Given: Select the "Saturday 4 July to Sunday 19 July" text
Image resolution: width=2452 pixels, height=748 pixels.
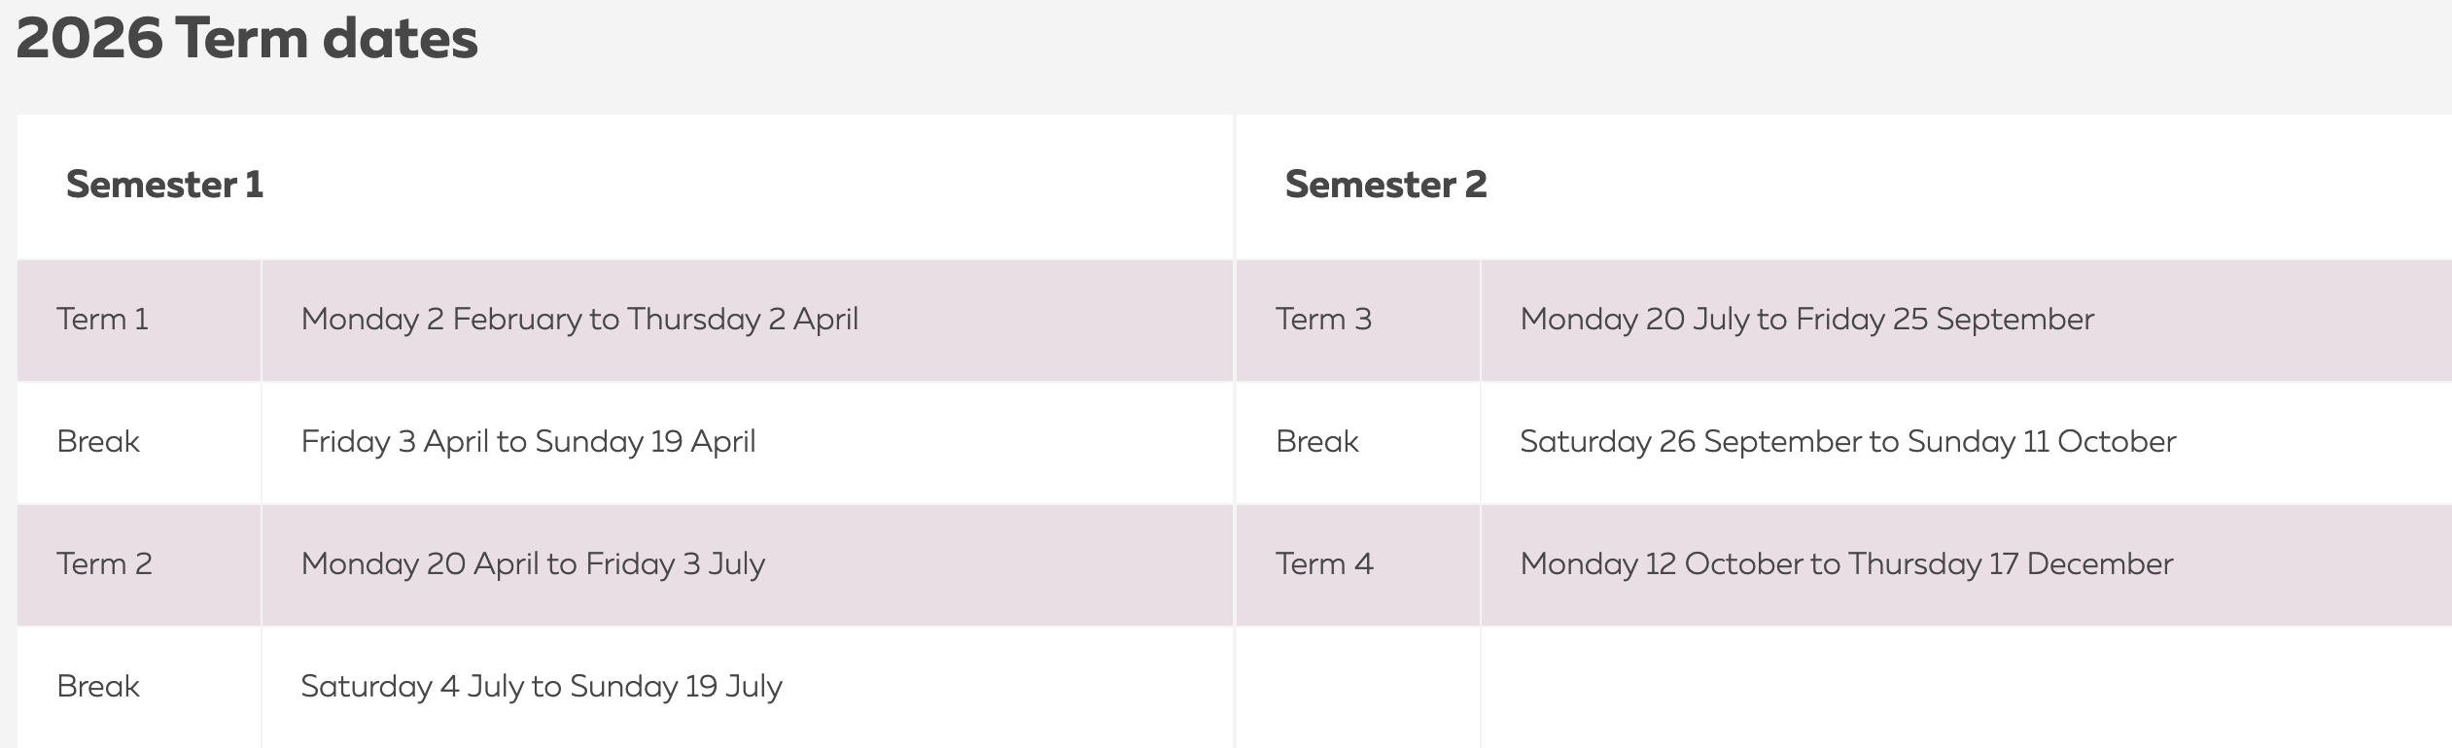Looking at the screenshot, I should click(542, 687).
